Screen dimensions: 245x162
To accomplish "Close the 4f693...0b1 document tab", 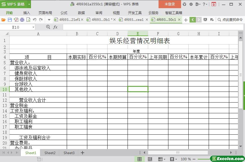I will point(115,20).
